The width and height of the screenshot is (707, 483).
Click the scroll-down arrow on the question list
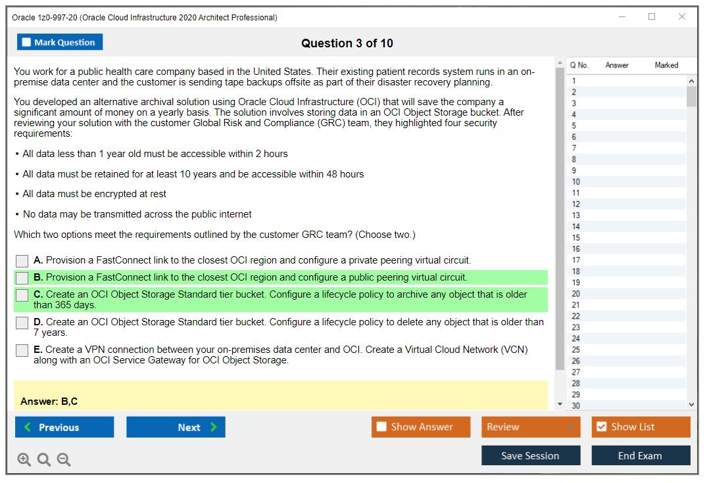pyautogui.click(x=691, y=404)
